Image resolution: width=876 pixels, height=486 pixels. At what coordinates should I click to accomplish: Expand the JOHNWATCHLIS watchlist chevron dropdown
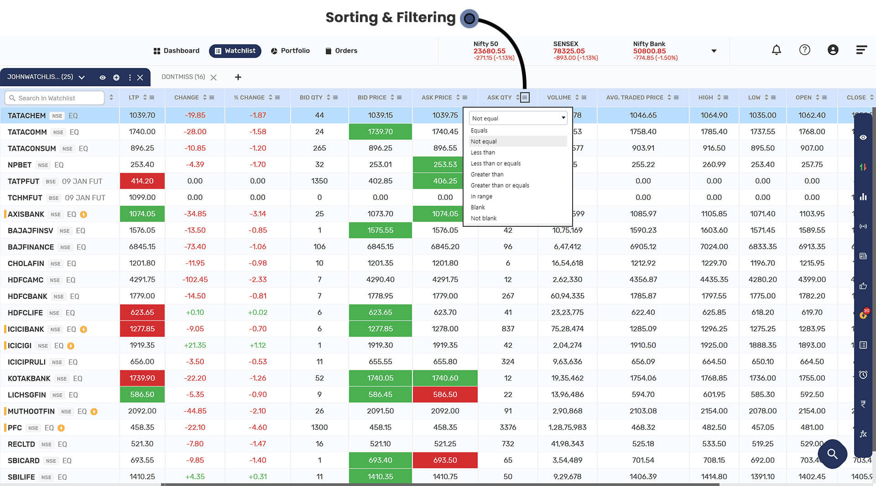[x=82, y=78]
